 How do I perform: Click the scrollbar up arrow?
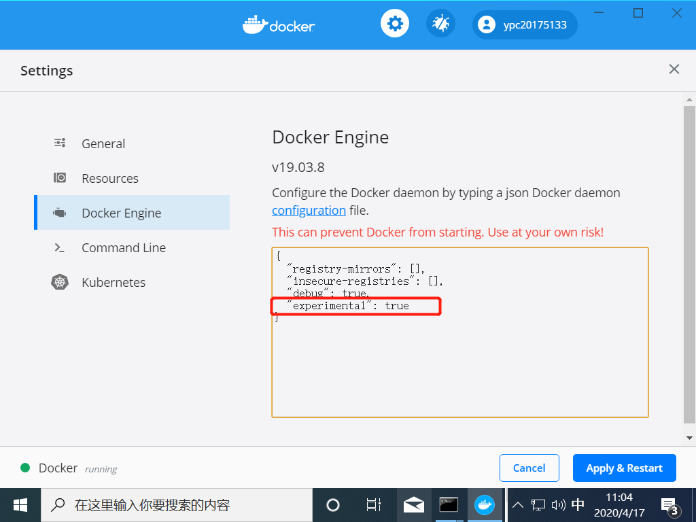tap(689, 100)
